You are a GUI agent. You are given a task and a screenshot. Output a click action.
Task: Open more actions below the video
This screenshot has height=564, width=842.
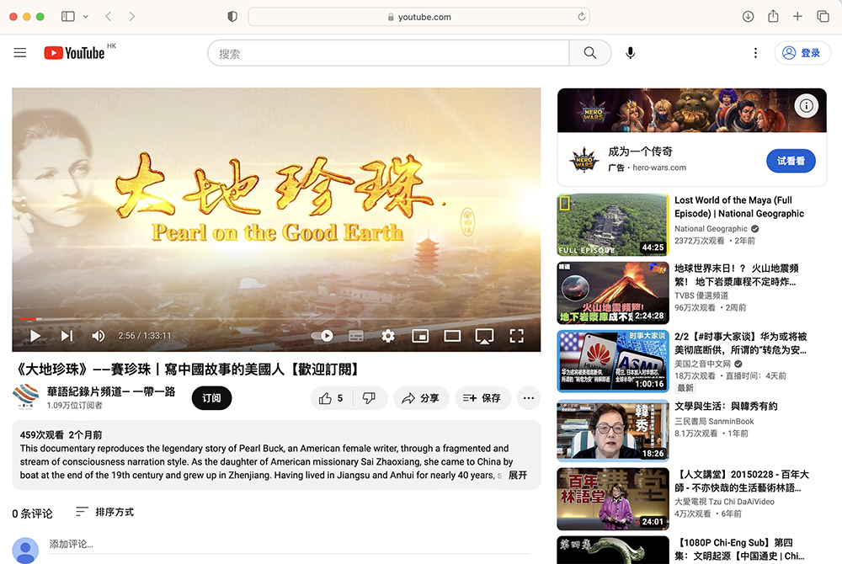(529, 398)
